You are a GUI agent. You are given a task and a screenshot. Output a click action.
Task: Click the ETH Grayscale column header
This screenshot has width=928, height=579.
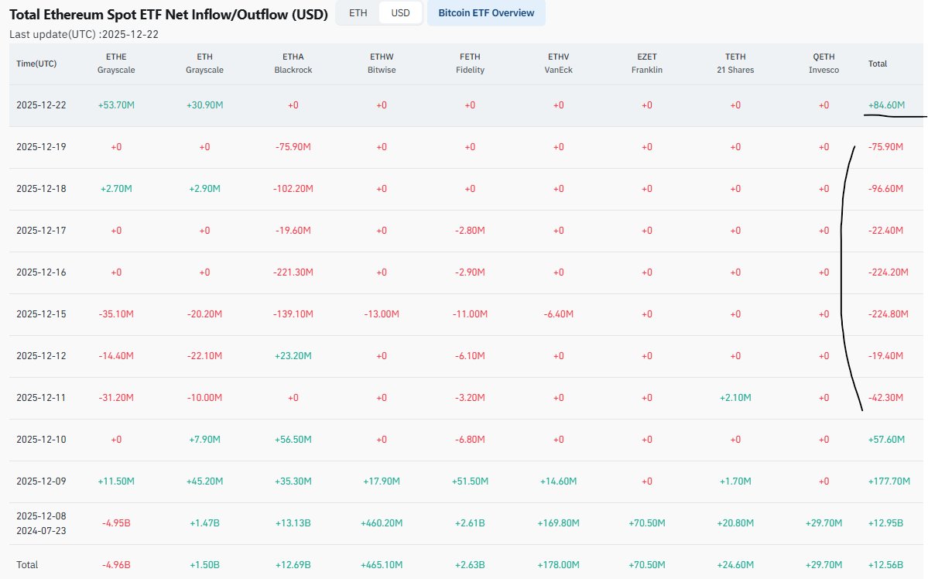point(204,63)
